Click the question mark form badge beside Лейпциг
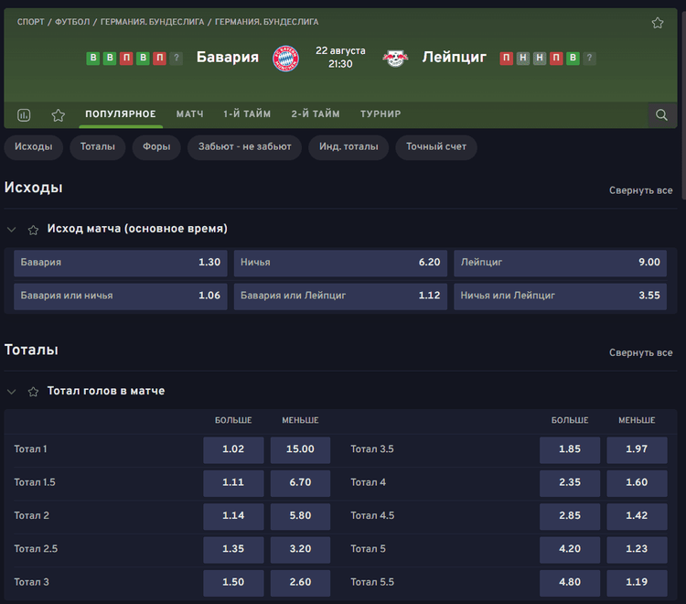Screen dimensions: 686x604 click(589, 59)
